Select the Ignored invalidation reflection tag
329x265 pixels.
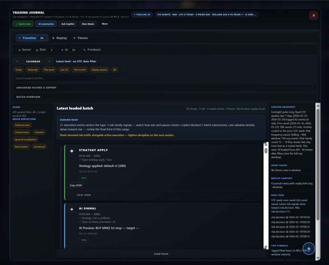[x=26, y=140]
